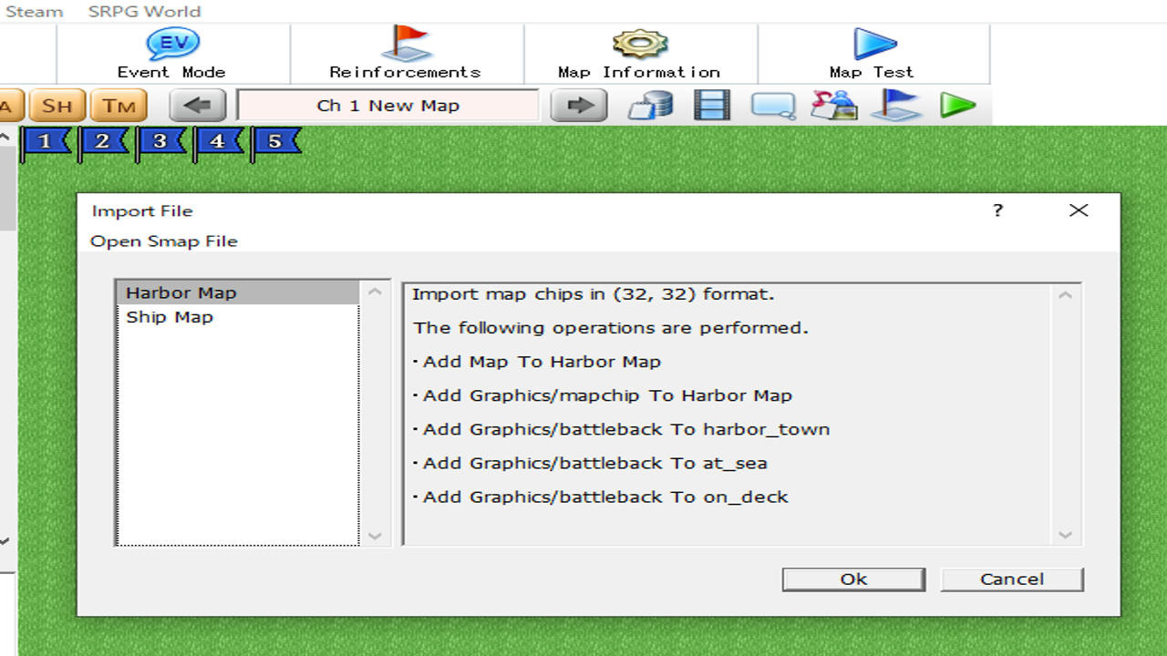
Task: Select Ship Map in the import list
Action: [169, 316]
